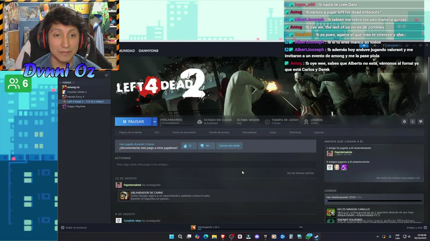This screenshot has width=430, height=241.
Task: Select Left 4 Dead 2 library entry
Action: [84, 101]
